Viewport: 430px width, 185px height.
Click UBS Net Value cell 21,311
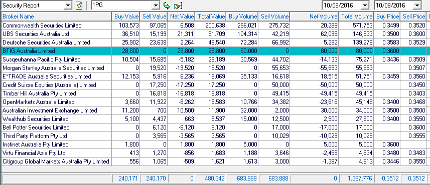coord(182,34)
